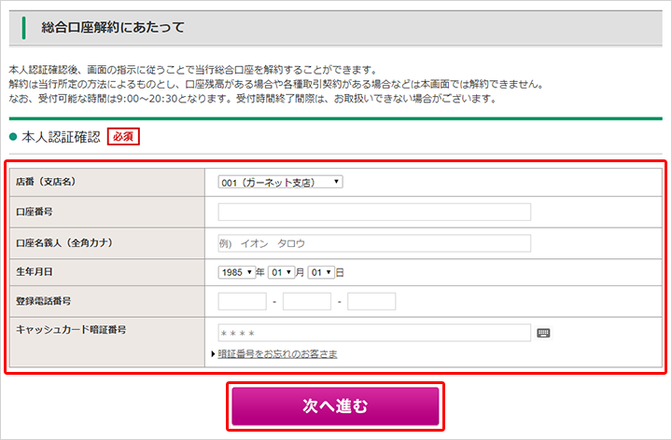Select the 登録電話番号 row label
This screenshot has width=672, height=440.
(x=43, y=301)
